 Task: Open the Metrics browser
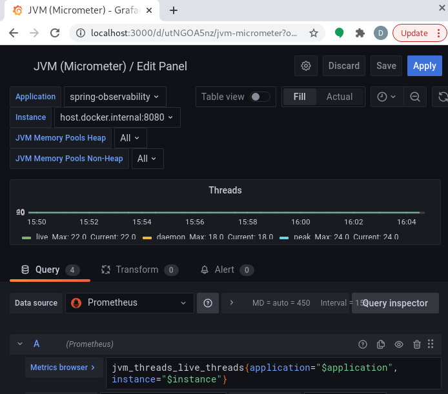click(x=63, y=368)
